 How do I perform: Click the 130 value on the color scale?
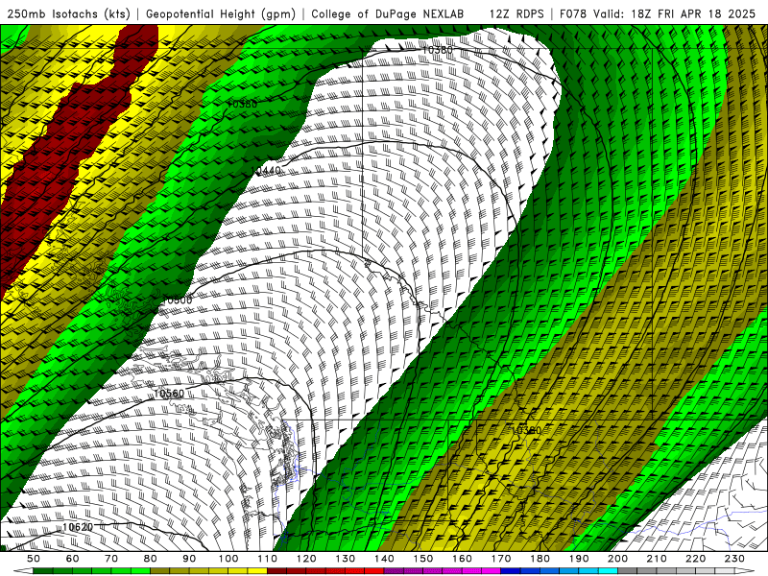346,559
